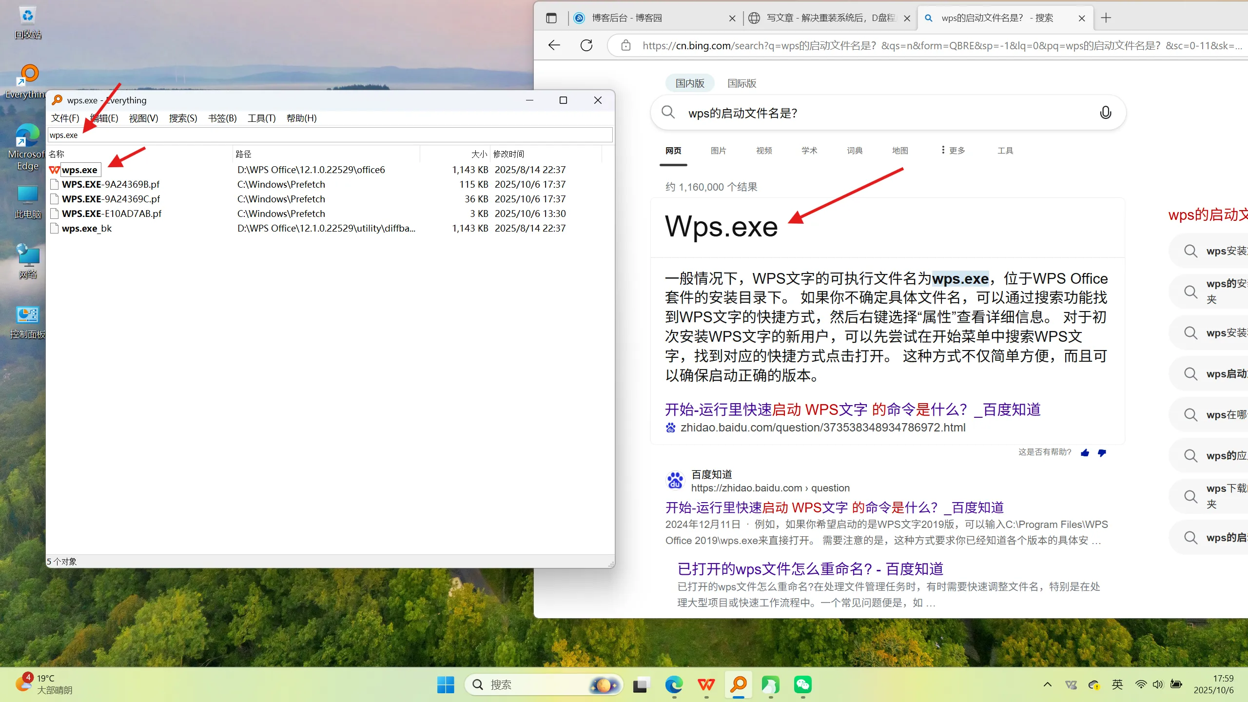
Task: Switch to the 图片 search results tab
Action: 718,151
